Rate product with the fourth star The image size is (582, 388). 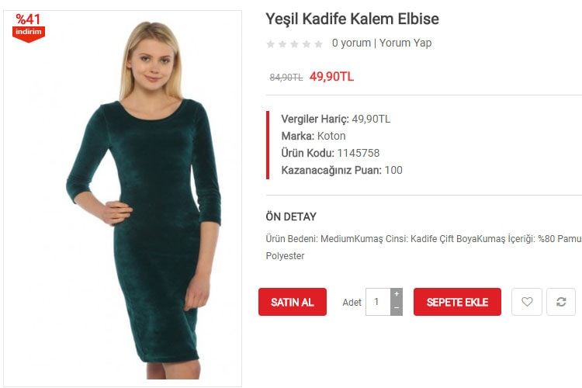pyautogui.click(x=307, y=44)
